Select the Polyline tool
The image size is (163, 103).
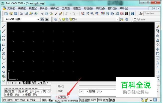click(4, 36)
